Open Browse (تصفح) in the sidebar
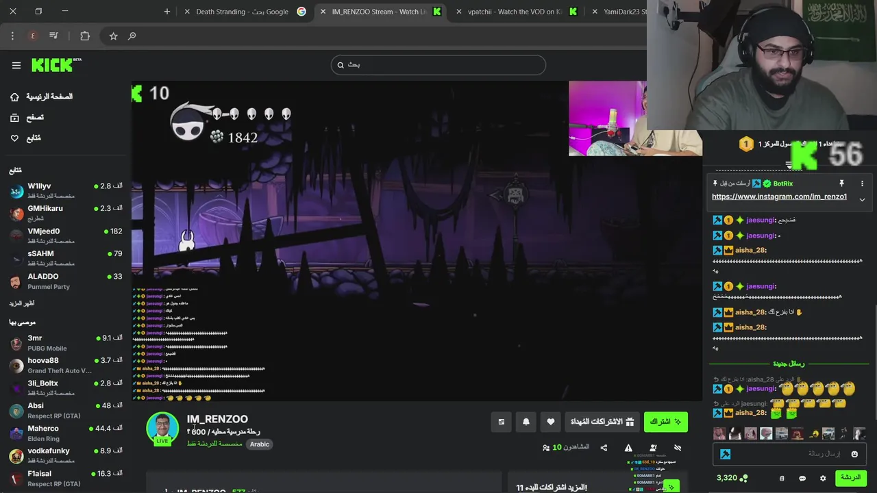877x493 pixels. pos(27,117)
